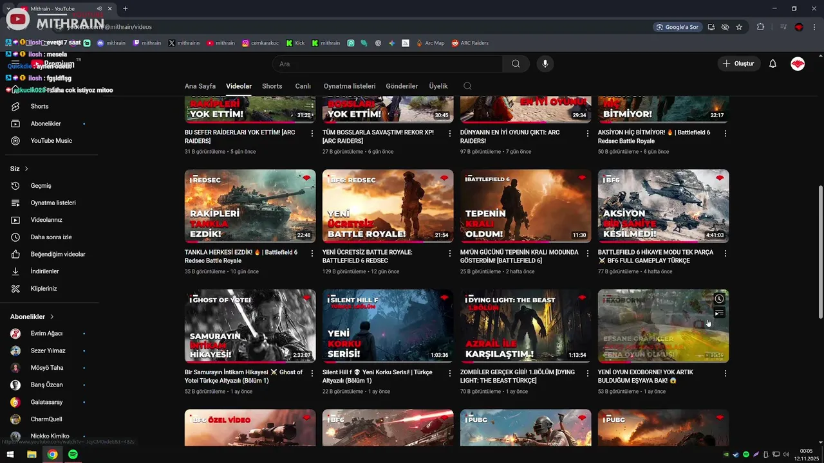The image size is (824, 463).
Task: Start voice search with microphone icon
Action: click(x=545, y=64)
